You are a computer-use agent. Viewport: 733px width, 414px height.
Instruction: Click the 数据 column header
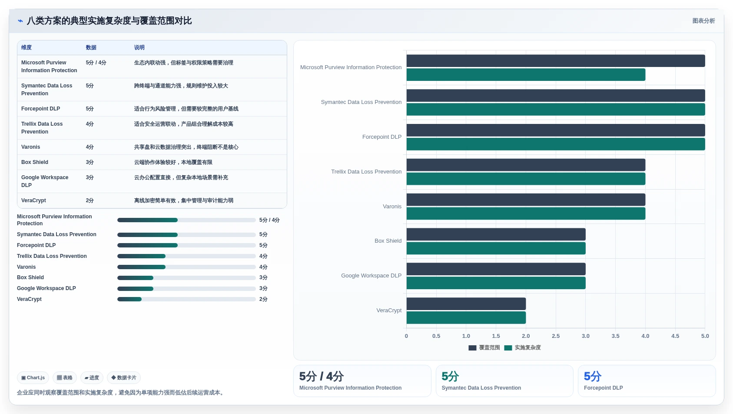click(91, 48)
